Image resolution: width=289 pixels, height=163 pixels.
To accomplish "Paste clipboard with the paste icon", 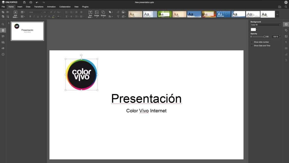I will tap(3, 17).
